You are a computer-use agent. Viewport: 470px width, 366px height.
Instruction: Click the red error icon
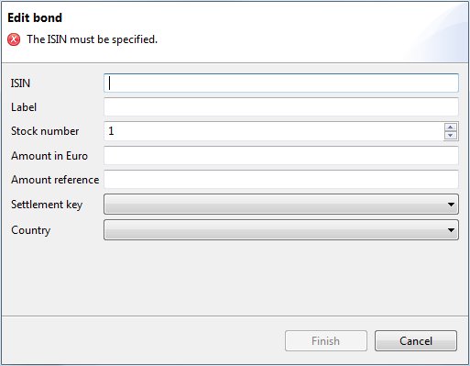point(14,39)
